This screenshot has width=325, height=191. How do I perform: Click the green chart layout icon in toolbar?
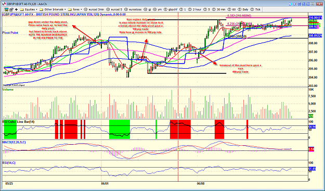[x=6, y=9]
